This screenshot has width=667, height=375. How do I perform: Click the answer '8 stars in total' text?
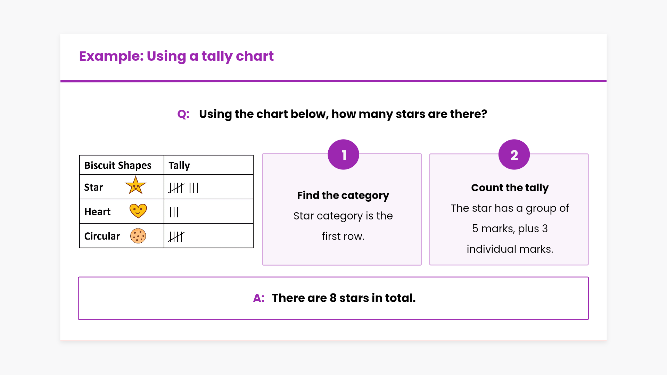pos(344,298)
